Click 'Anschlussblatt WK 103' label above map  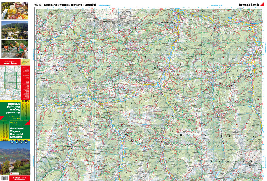coord(104,6)
